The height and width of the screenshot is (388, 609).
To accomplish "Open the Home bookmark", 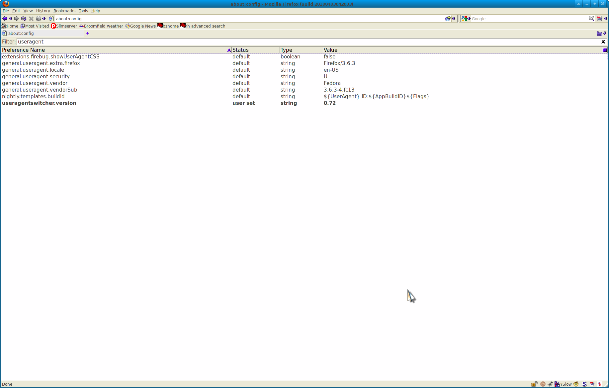I will [10, 26].
